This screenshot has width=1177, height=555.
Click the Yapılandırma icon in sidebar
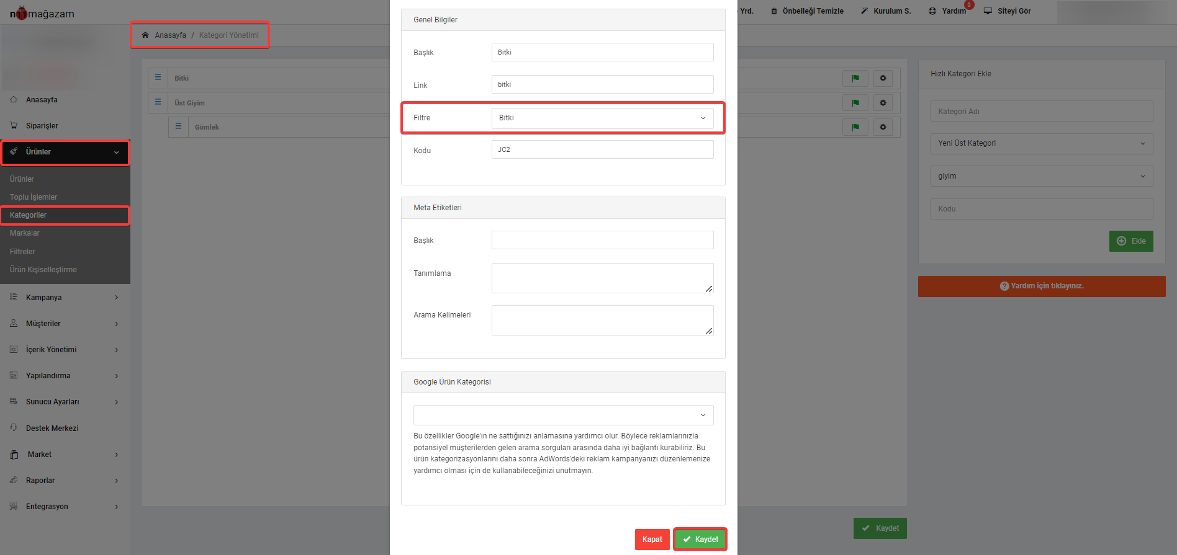[14, 375]
